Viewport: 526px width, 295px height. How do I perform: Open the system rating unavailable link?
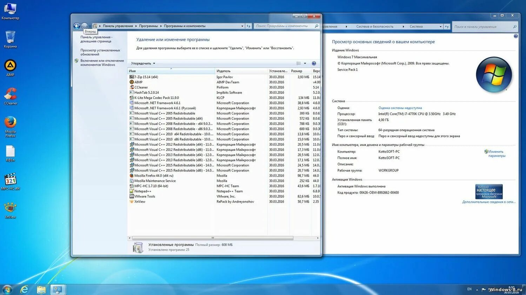[x=400, y=108]
